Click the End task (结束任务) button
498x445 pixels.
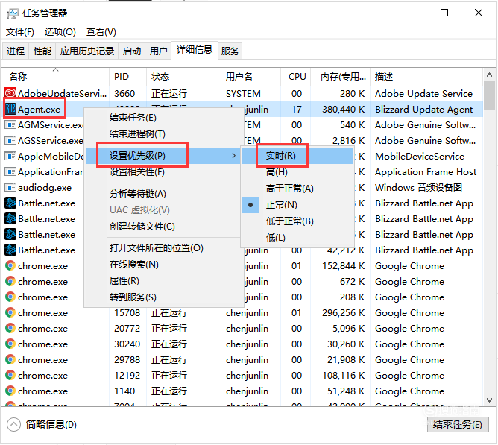click(457, 424)
